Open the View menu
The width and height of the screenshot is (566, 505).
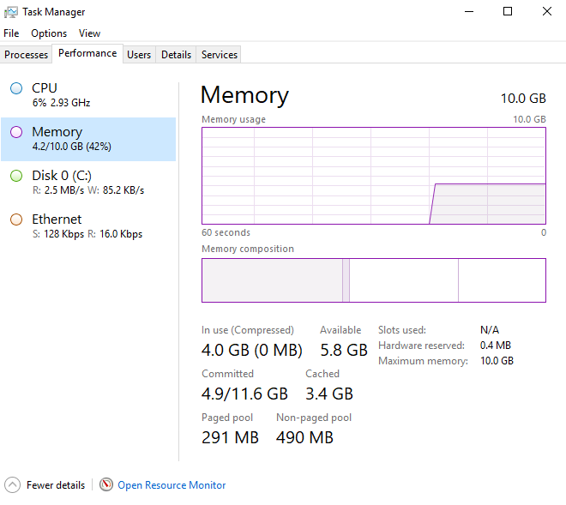[x=89, y=33]
